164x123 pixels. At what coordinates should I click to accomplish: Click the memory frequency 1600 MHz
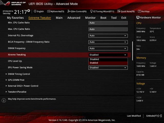point(141,66)
